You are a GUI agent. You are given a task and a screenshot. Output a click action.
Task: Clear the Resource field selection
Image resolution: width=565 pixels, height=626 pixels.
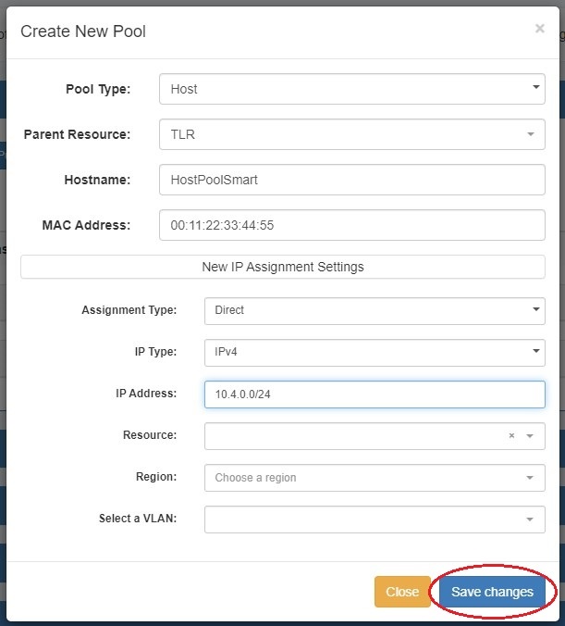pos(511,436)
